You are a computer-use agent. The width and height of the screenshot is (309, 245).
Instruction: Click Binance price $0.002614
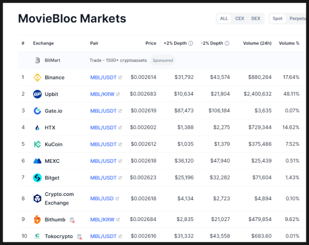[x=143, y=77]
